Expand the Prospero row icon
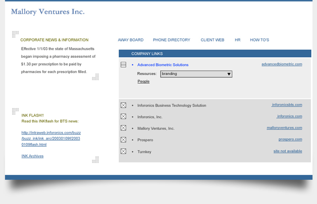 pos(123,140)
